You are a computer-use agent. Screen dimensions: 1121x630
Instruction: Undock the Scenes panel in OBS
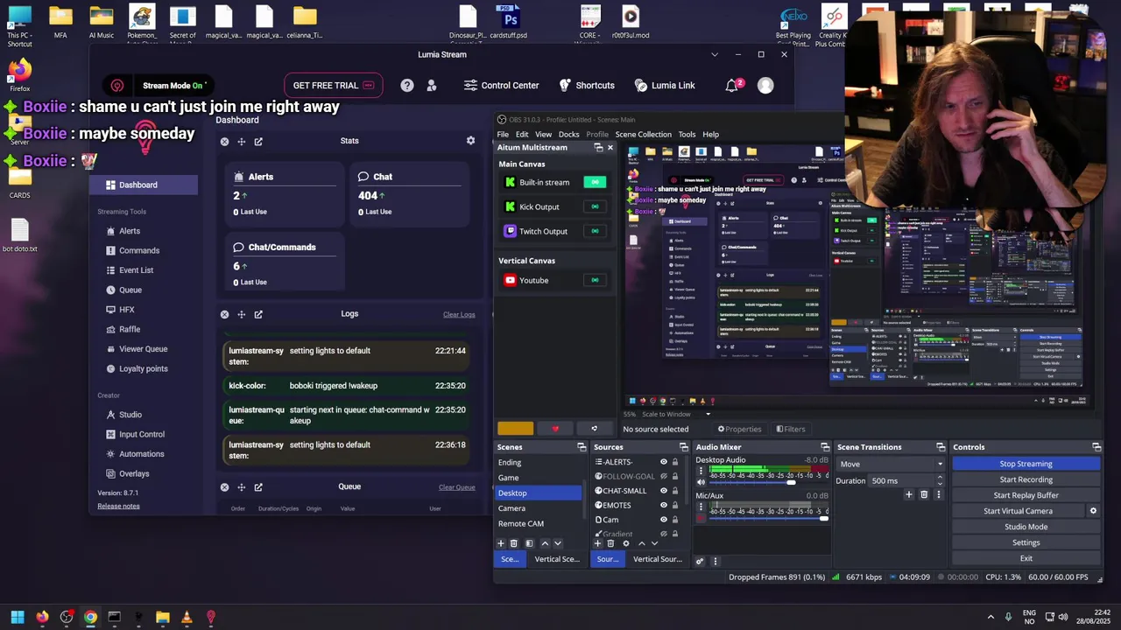pos(582,447)
